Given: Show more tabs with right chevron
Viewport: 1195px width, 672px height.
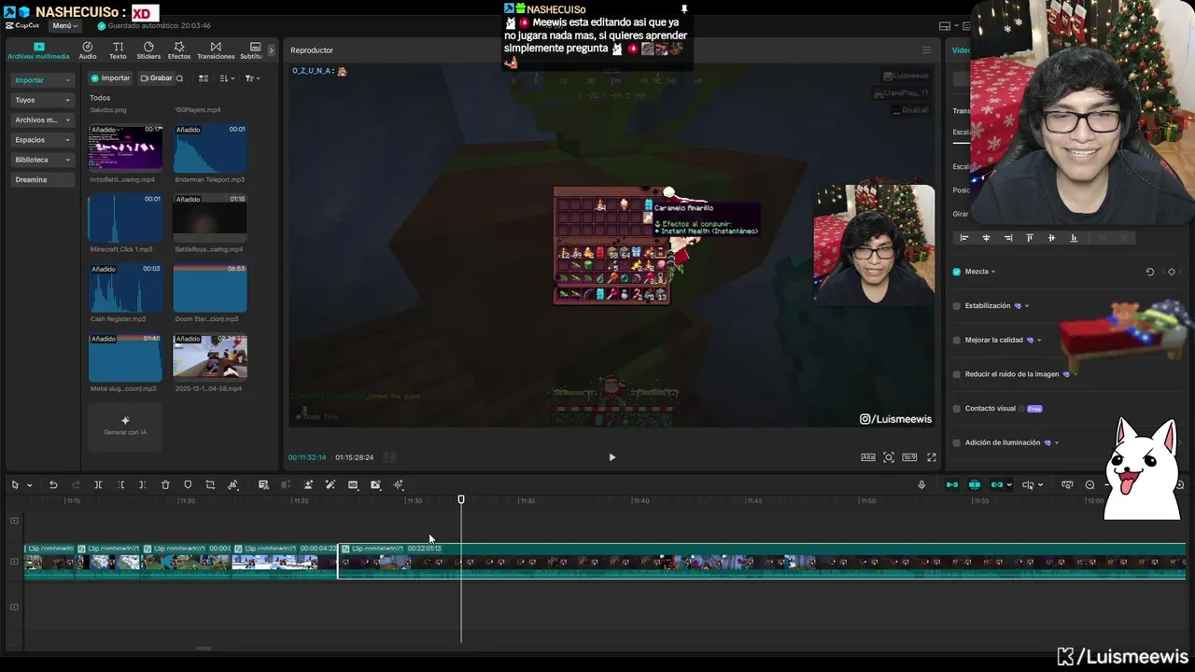Looking at the screenshot, I should [272, 50].
